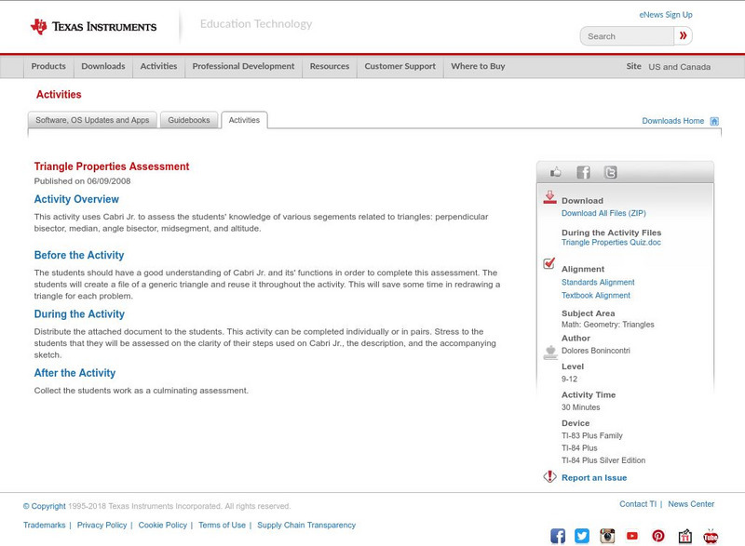Click the Alignment checkmark icon
The image size is (745, 546).
point(549,263)
